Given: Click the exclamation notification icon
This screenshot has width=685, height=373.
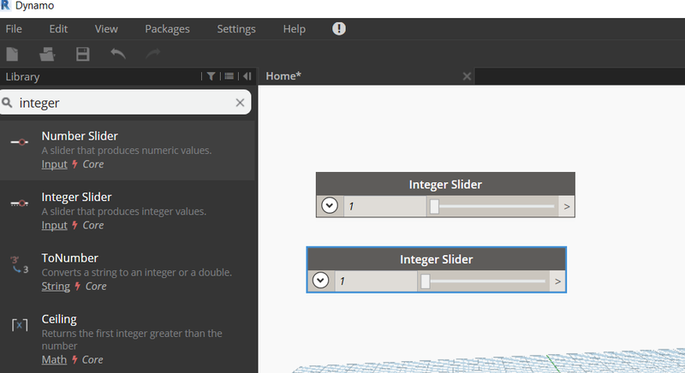Looking at the screenshot, I should tap(339, 29).
